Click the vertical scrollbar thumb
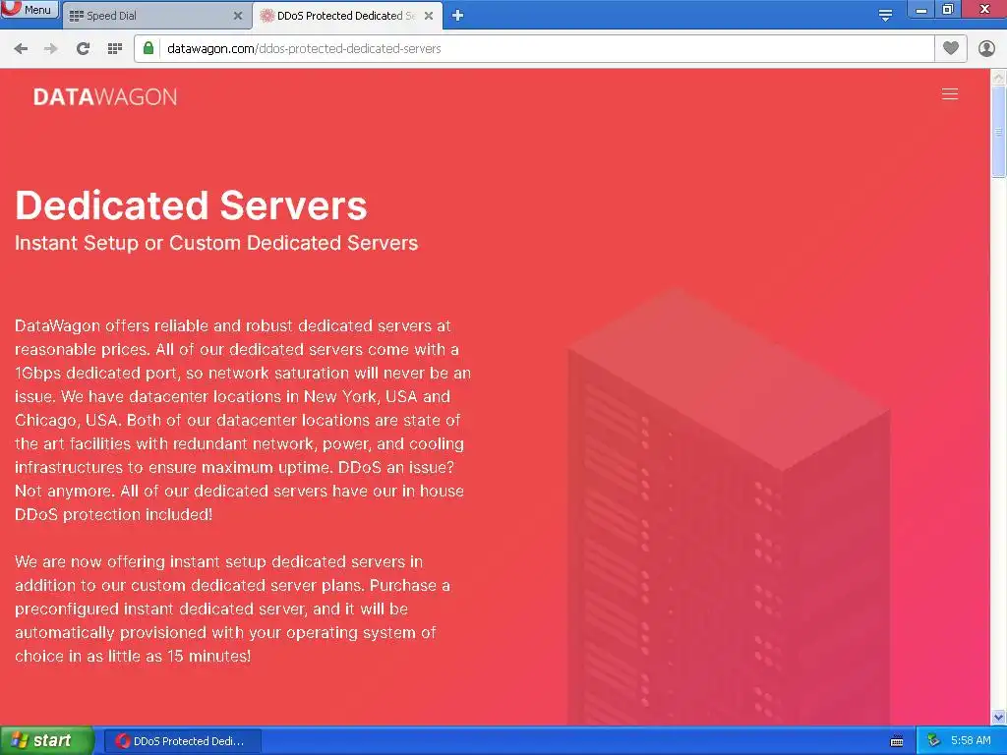This screenshot has height=755, width=1007. 999,131
